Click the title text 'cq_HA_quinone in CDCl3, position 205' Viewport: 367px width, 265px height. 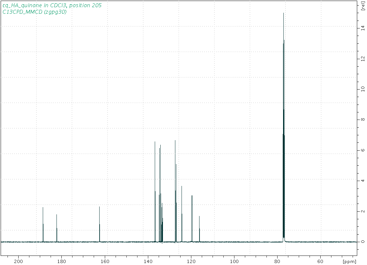point(52,5)
